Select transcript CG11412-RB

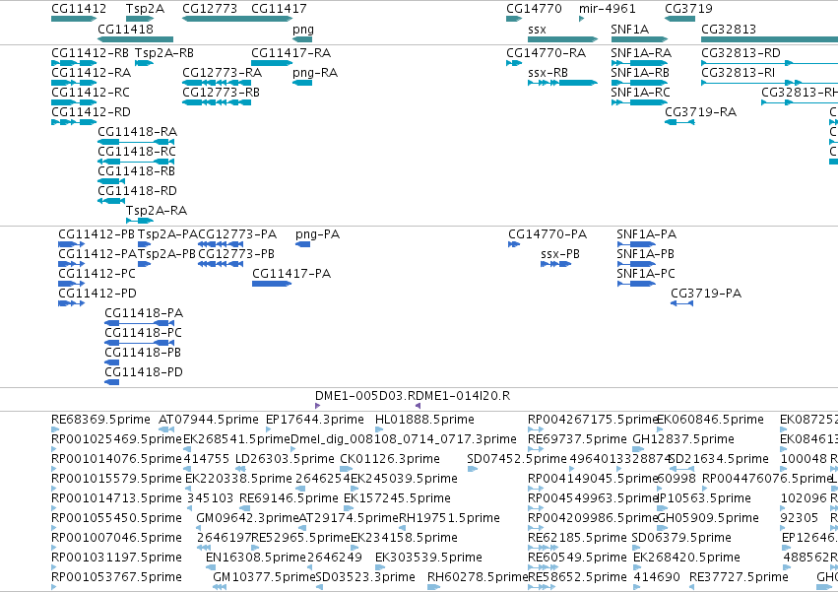74,63
